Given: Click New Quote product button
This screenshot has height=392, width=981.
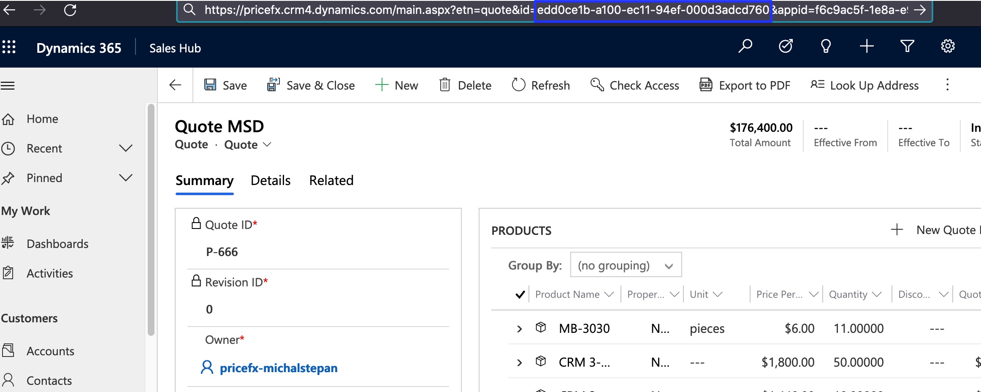Looking at the screenshot, I should click(x=935, y=230).
